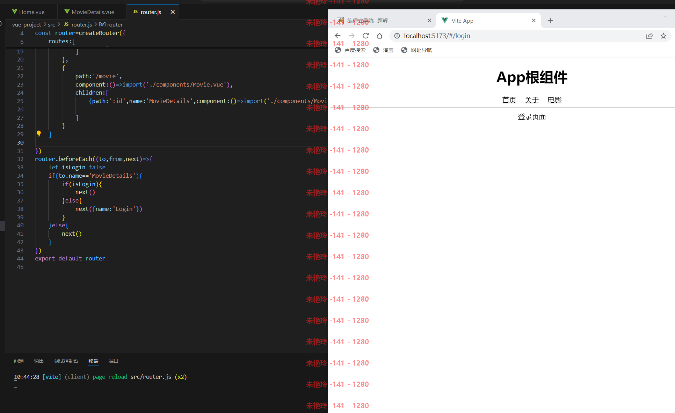675x413 pixels.
Task: Click the 'router.beforeEach' code on line 32
Action: tap(64, 159)
